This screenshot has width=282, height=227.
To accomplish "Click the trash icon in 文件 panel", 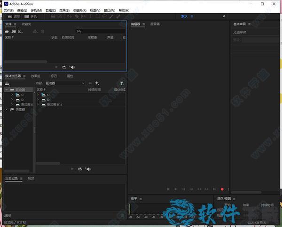I will click(43, 32).
